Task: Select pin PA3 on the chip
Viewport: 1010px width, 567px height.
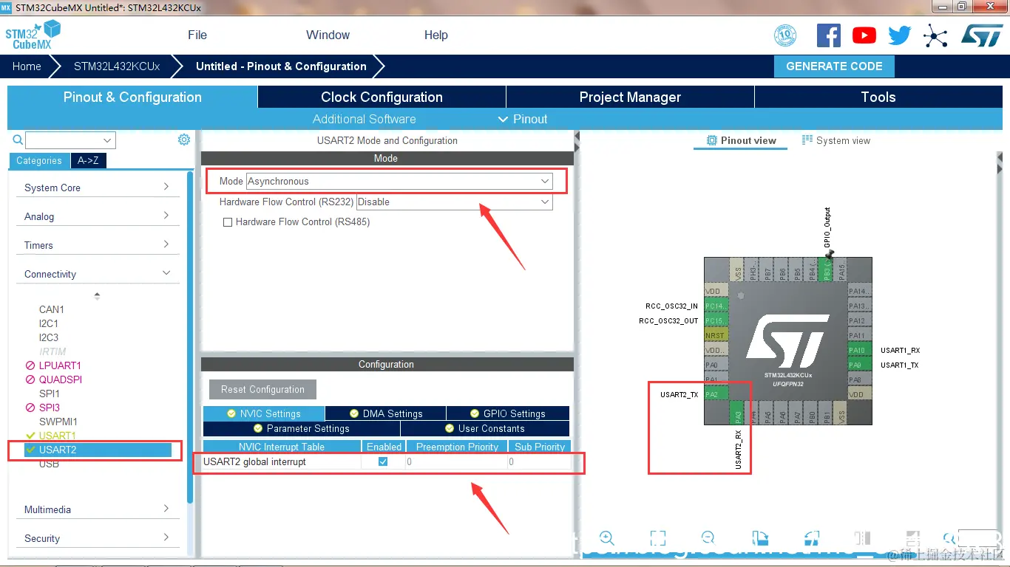Action: [x=736, y=412]
